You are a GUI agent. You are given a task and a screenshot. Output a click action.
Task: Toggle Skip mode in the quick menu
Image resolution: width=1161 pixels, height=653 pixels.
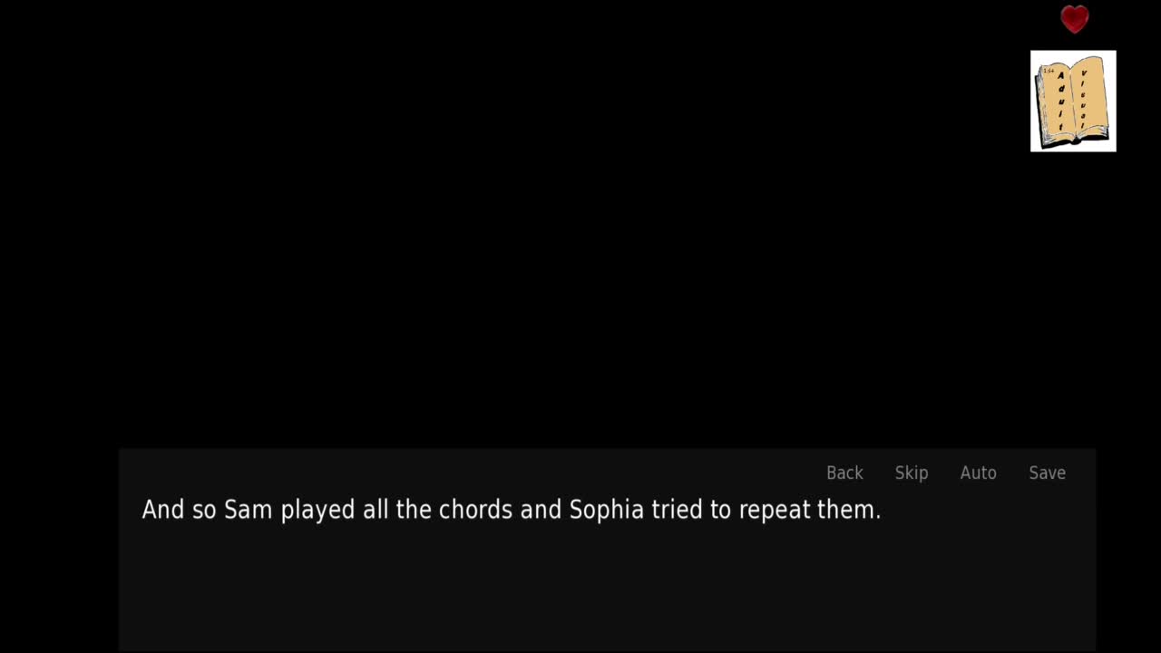(x=911, y=473)
